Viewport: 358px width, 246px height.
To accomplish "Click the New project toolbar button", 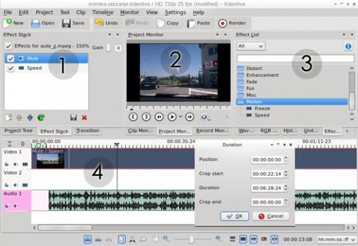I will 14,23.
